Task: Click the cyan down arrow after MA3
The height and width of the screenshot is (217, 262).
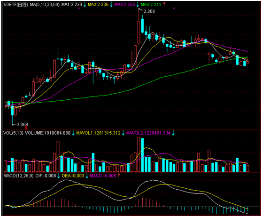Action: 138,5
